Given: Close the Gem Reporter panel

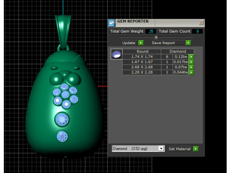Looking at the screenshot, I should click(201, 23).
